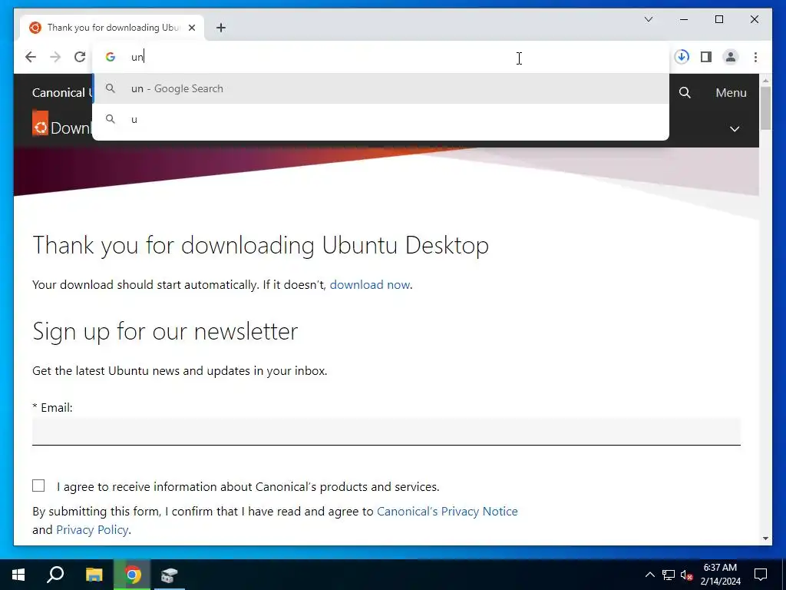This screenshot has width=786, height=590.
Task: Open the installer box app in taskbar
Action: coord(170,575)
